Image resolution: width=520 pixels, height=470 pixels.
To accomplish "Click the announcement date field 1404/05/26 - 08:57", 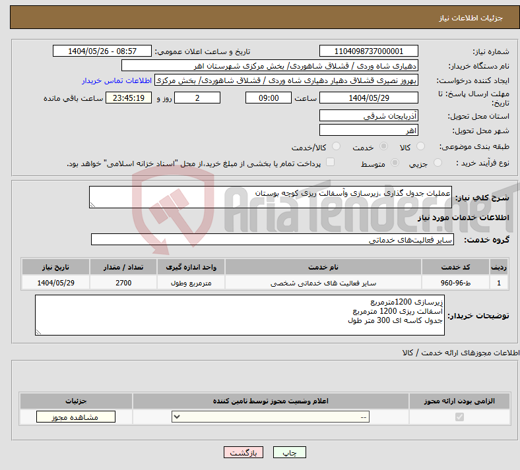I will click(102, 51).
